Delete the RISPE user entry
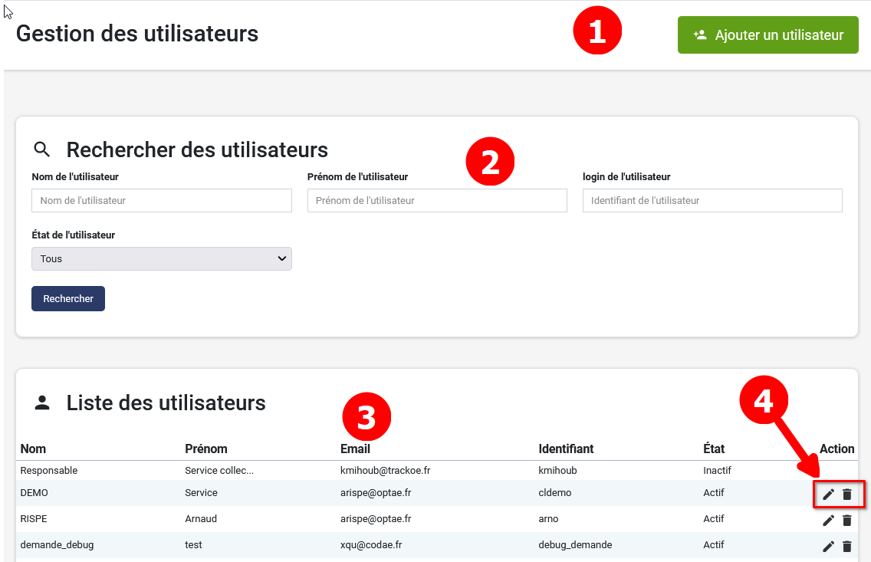The image size is (871, 562). coord(847,521)
